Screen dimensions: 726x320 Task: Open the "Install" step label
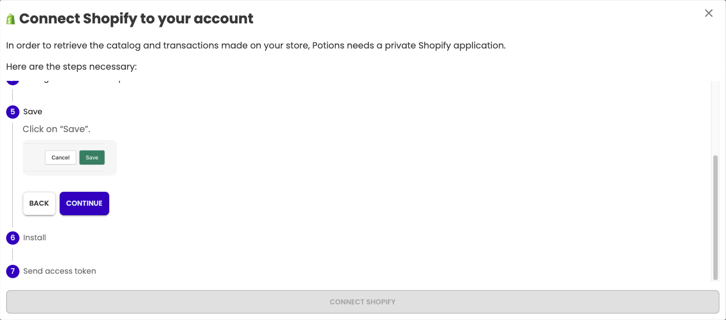point(35,237)
